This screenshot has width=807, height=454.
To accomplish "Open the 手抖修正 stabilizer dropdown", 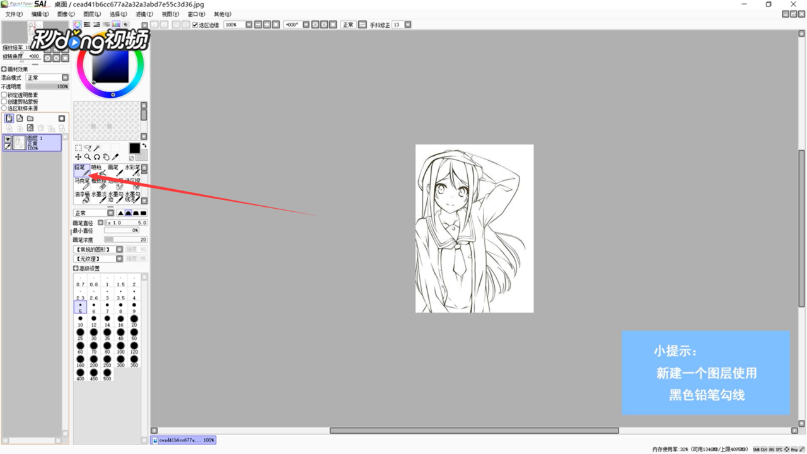I will [407, 25].
